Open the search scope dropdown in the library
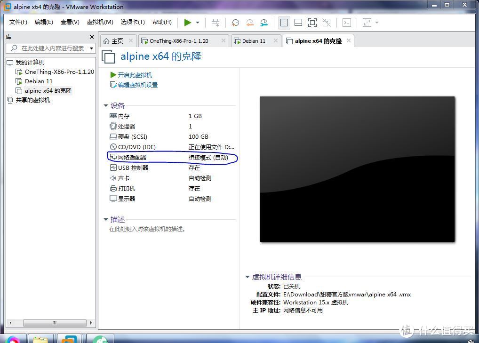This screenshot has width=479, height=343. 91,48
